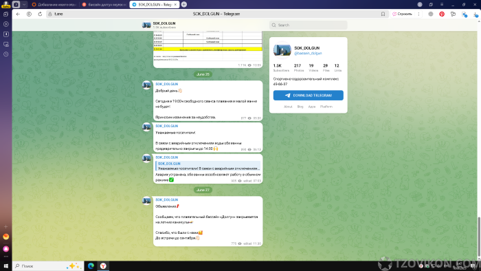The height and width of the screenshot is (271, 481).
Task: Reload the page
Action: (x=40, y=14)
